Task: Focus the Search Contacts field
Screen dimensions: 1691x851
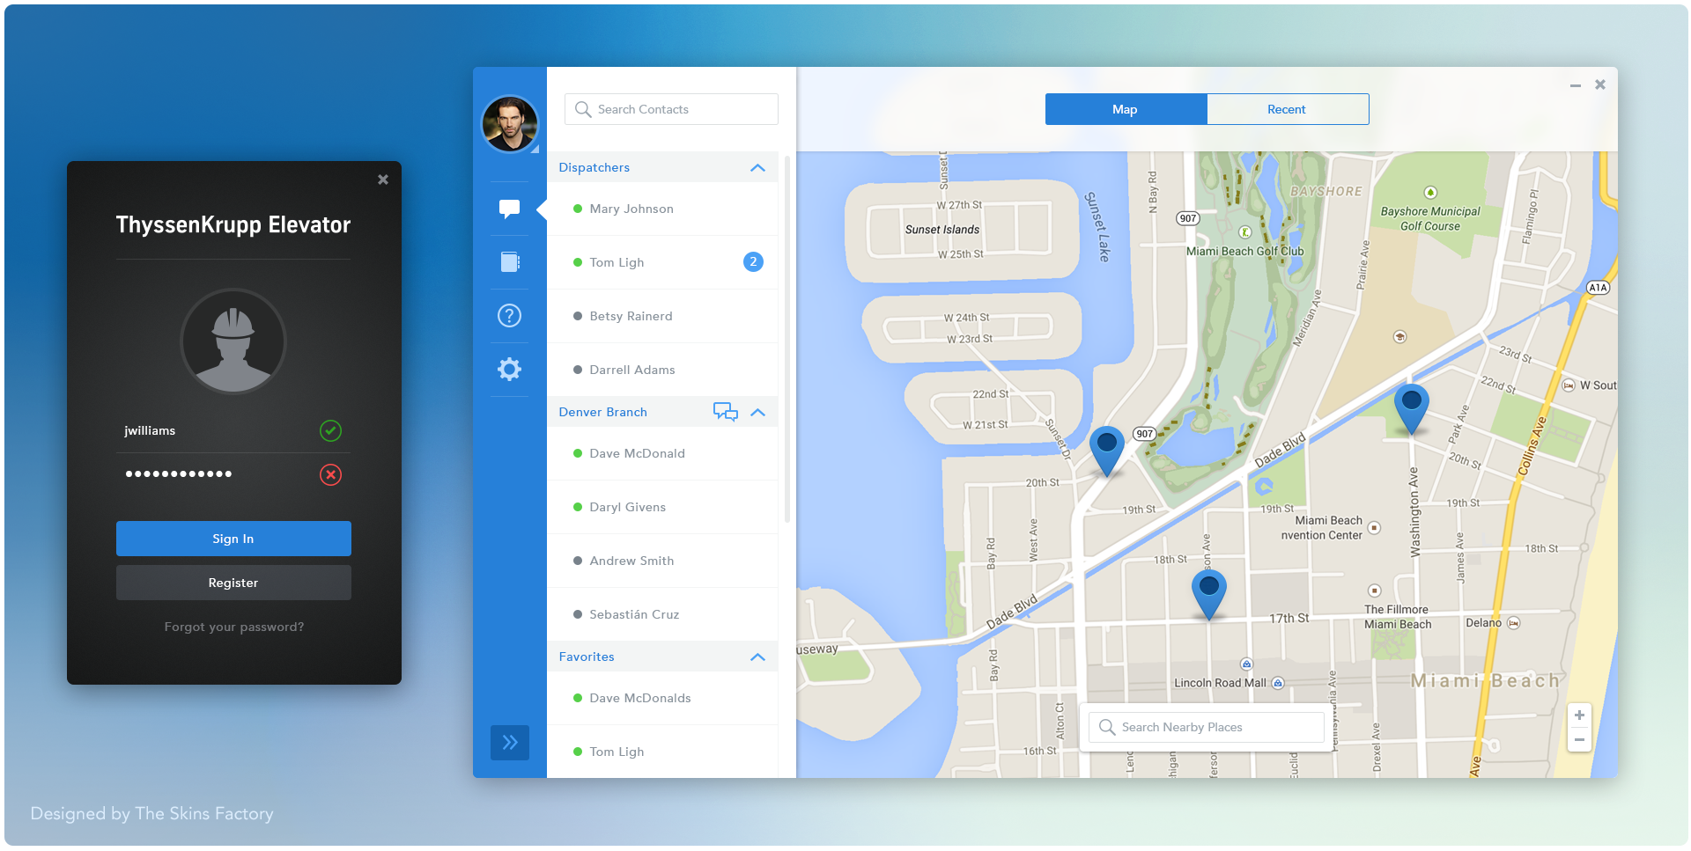Action: [671, 109]
